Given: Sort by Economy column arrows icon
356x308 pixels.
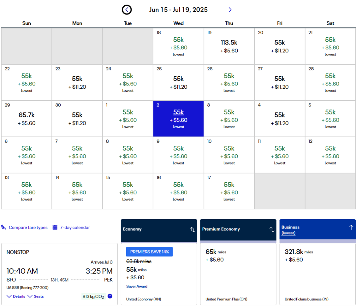Looking at the screenshot, I should 193,230.
